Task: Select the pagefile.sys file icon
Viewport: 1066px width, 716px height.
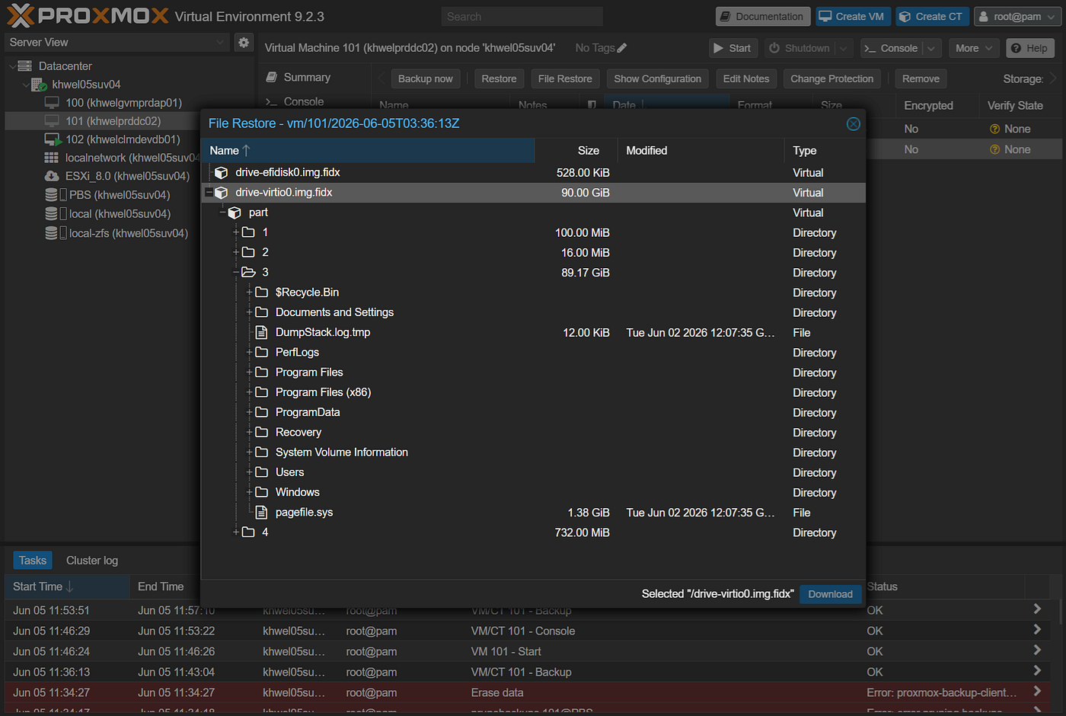Action: [x=261, y=513]
